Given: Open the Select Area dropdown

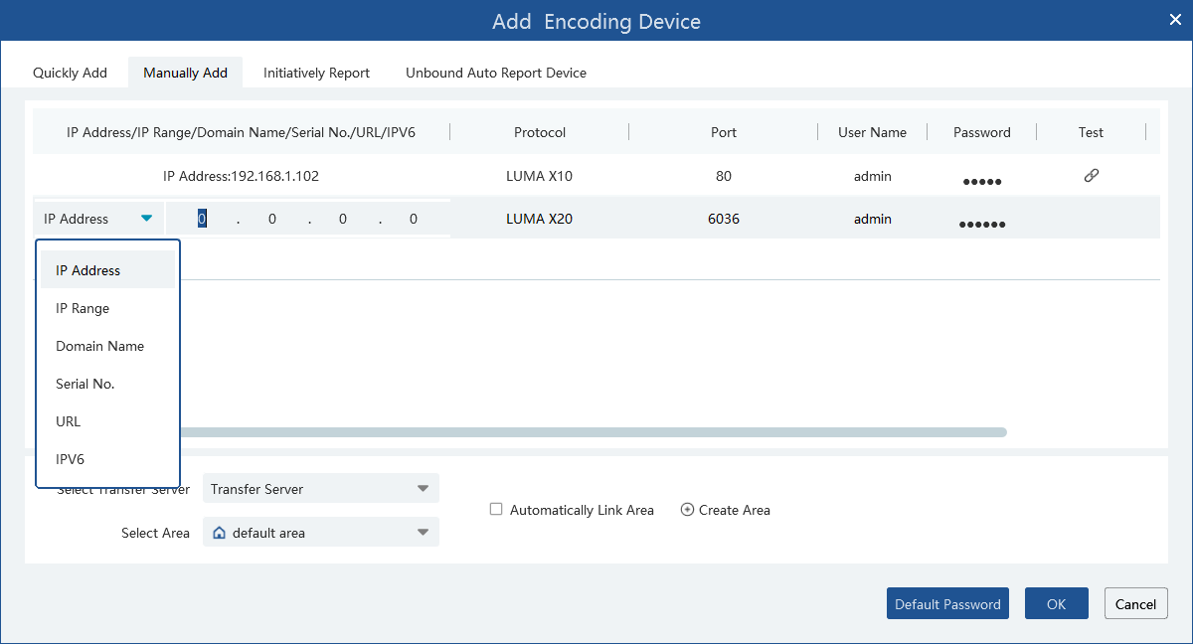Looking at the screenshot, I should (320, 532).
